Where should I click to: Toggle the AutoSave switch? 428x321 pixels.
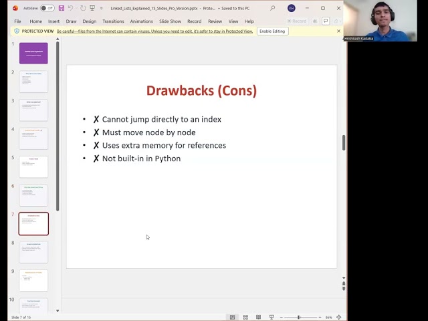(47, 8)
